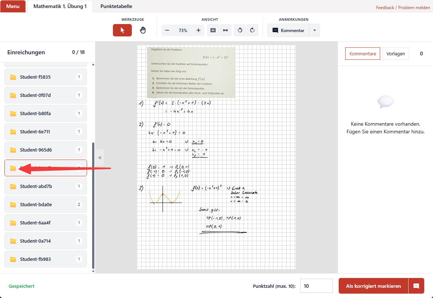The image size is (433, 298).
Task: Click the folder icon of Student-f5835
Action: pos(13,77)
